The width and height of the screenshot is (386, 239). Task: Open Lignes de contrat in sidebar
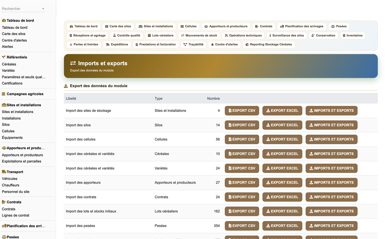point(15,216)
